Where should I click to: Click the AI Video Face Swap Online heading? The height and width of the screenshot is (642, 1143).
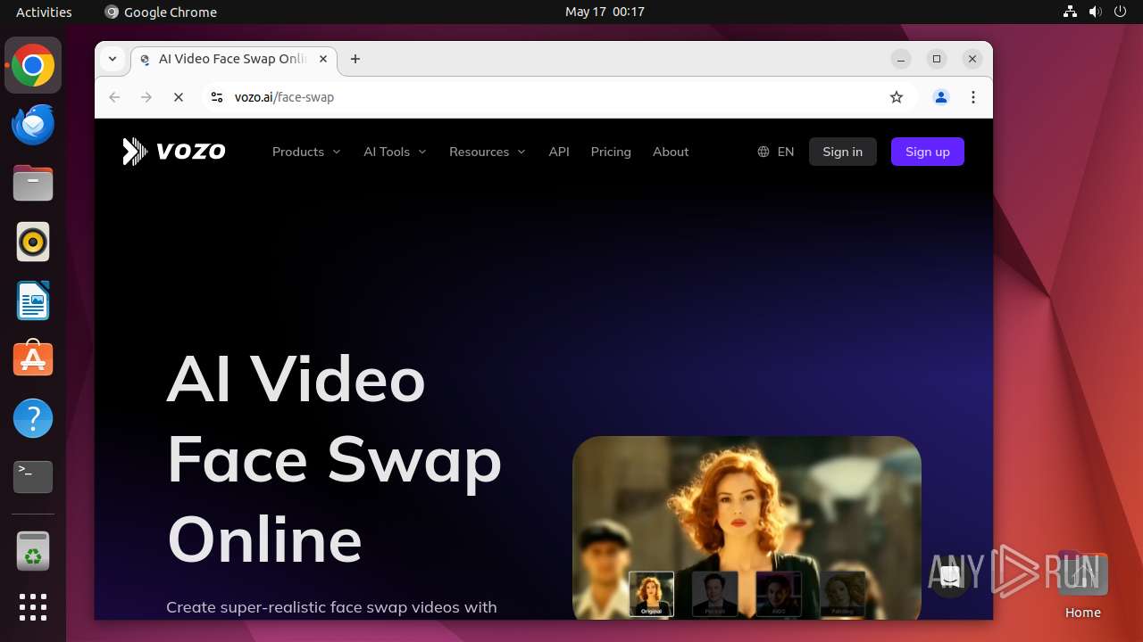click(334, 459)
